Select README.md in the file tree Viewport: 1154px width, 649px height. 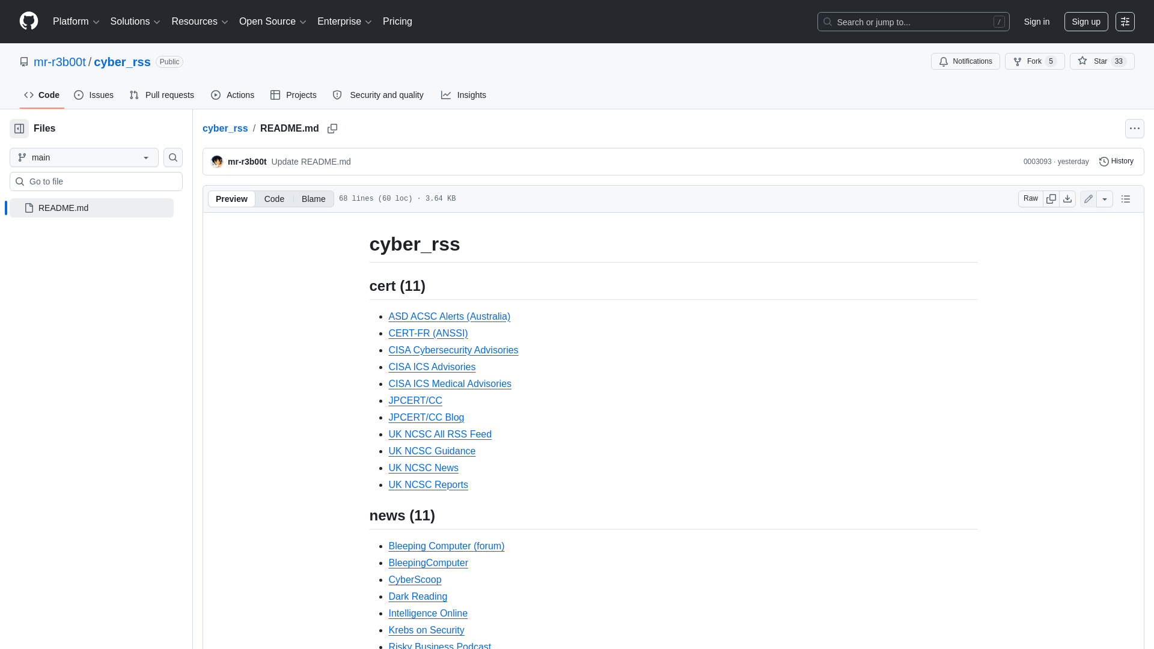pos(91,208)
